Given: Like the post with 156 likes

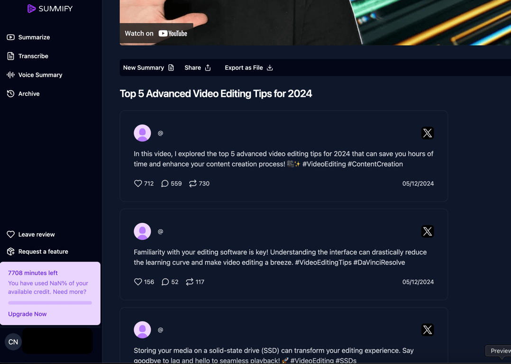Looking at the screenshot, I should tap(138, 282).
